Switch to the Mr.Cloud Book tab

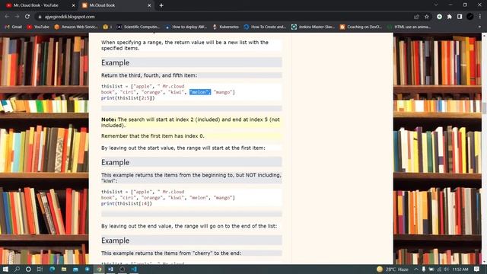(116, 5)
